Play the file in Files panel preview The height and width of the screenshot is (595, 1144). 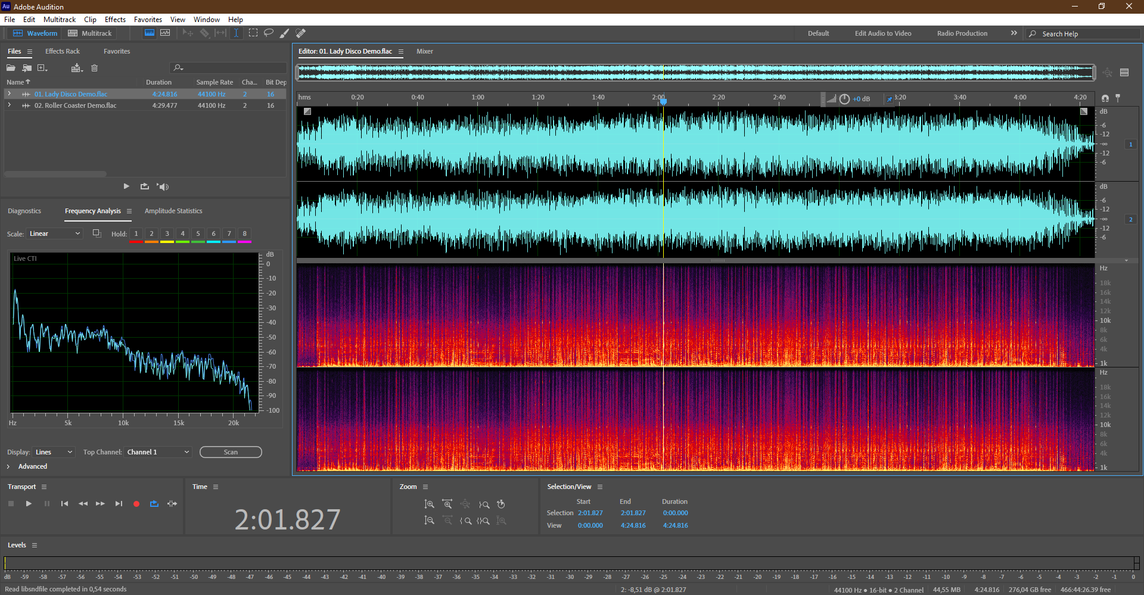(126, 186)
